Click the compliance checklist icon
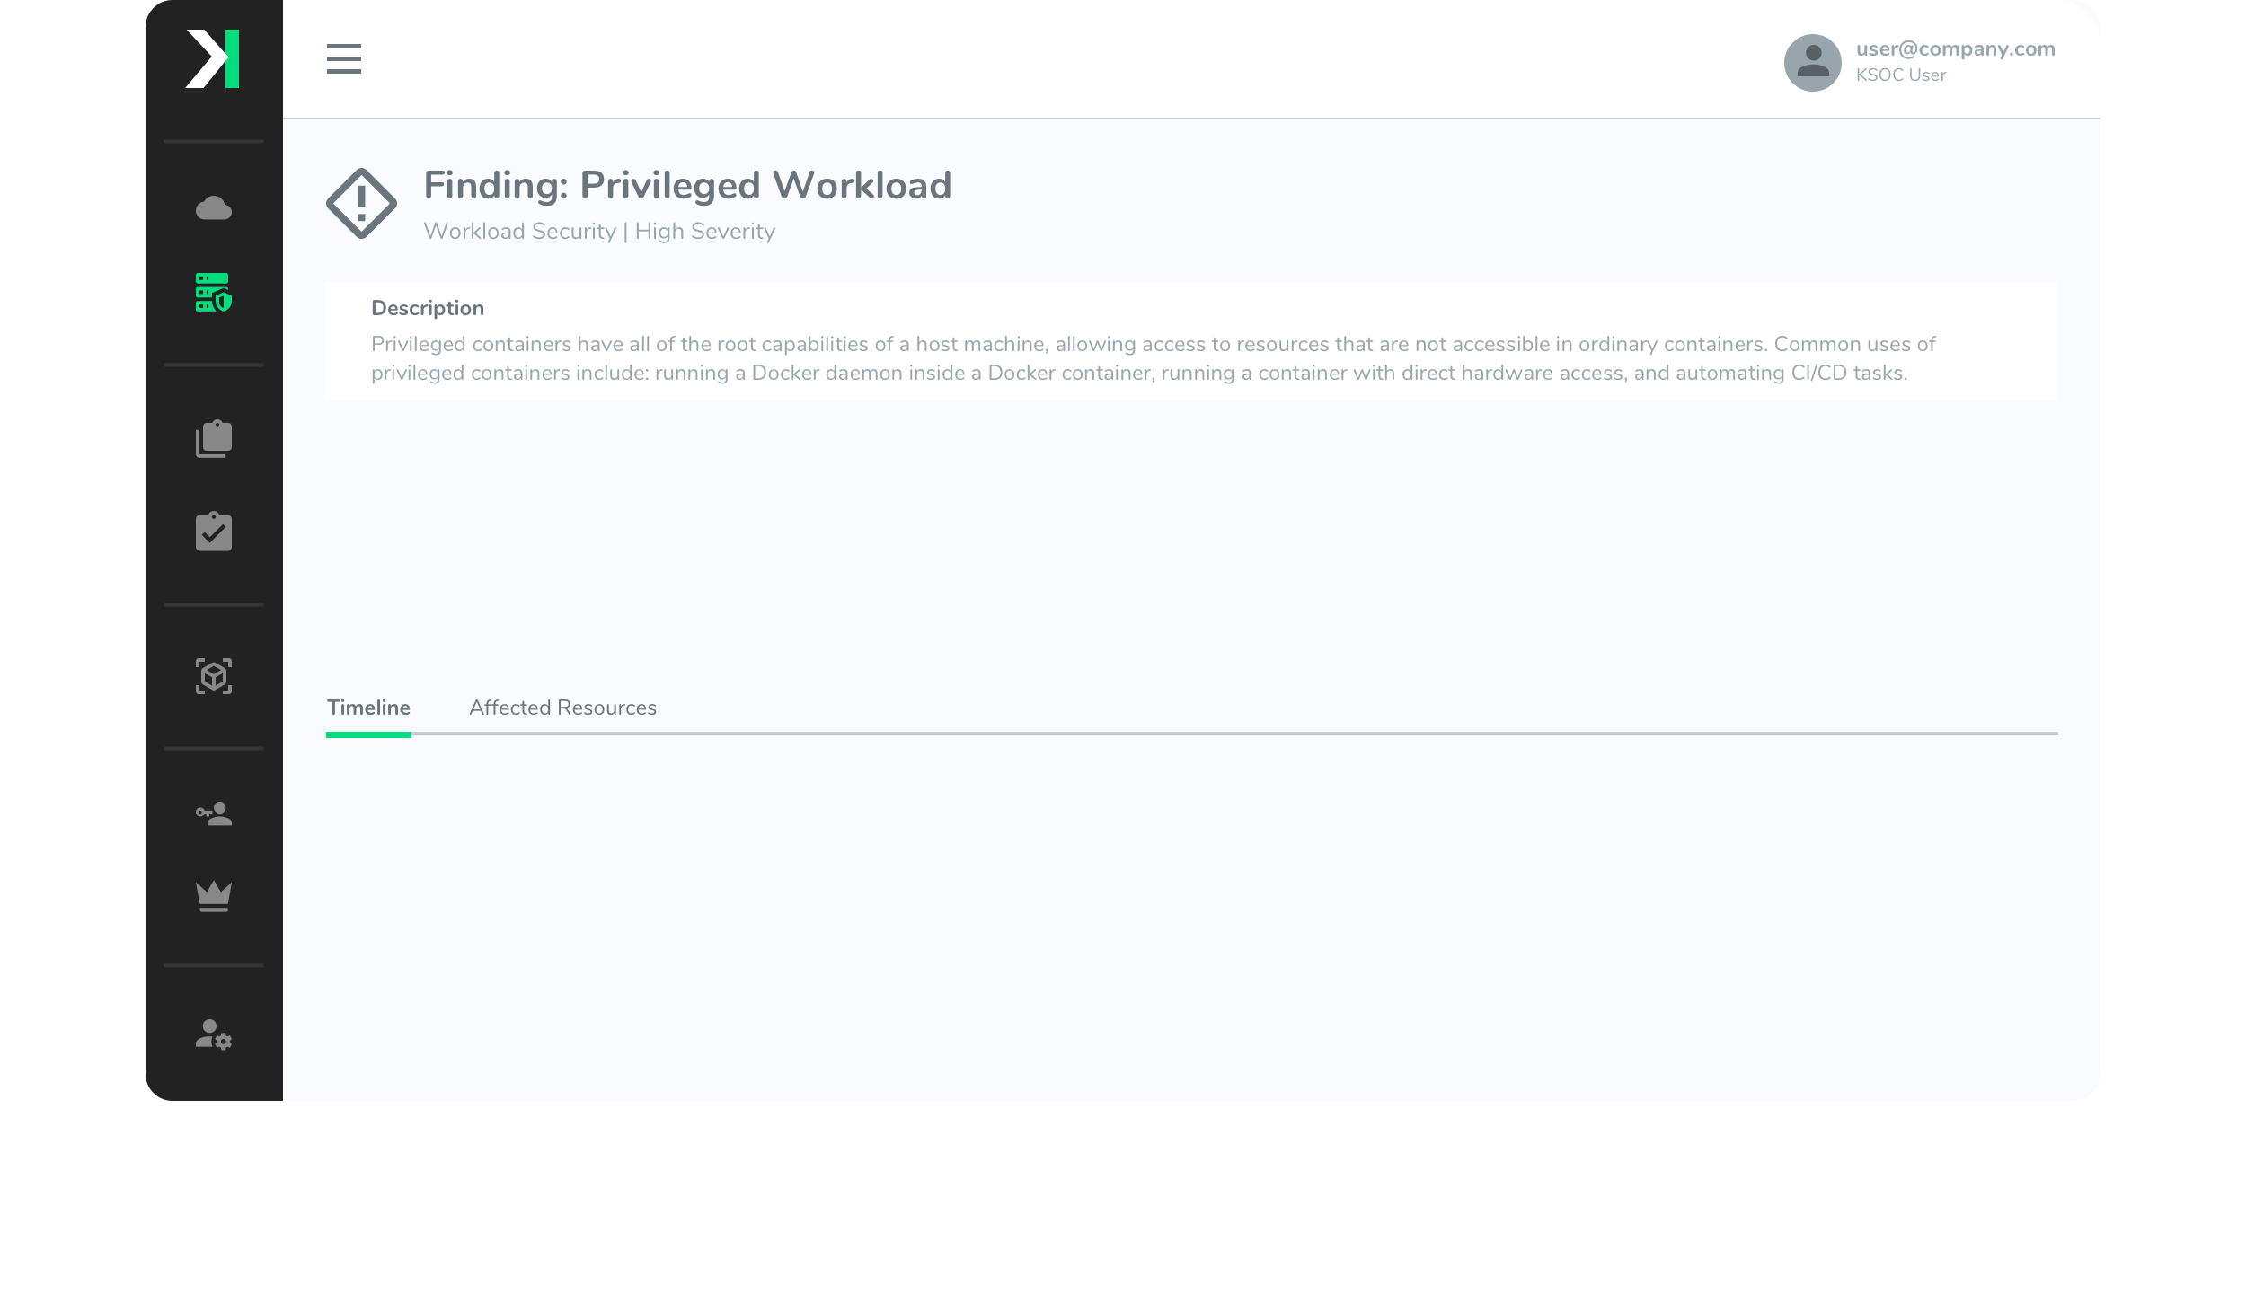This screenshot has width=2246, height=1311. pos(214,531)
